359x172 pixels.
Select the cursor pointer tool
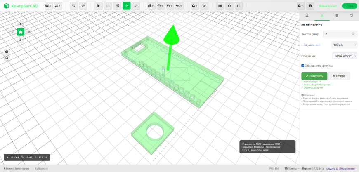coord(99,6)
